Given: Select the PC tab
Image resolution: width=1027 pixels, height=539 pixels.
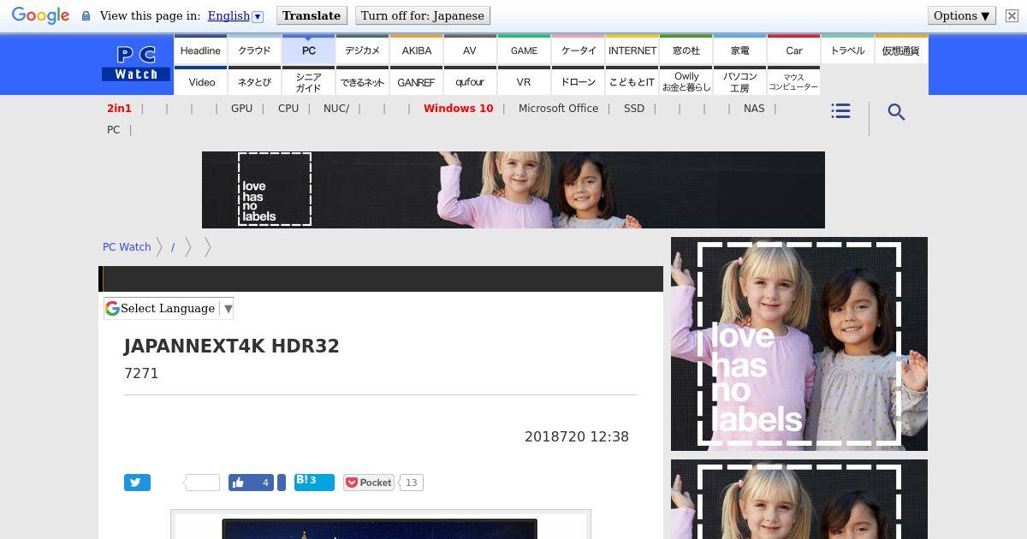Looking at the screenshot, I should [x=308, y=50].
